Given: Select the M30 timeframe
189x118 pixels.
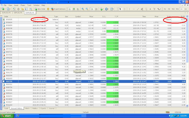Looking at the screenshot, I should [x=177, y=9].
